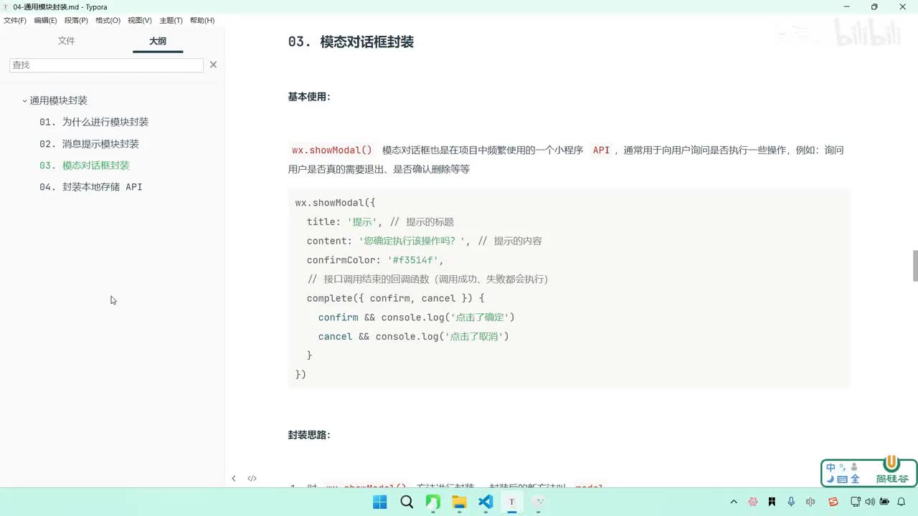
Task: Open the 格式(O) menu
Action: (x=108, y=21)
